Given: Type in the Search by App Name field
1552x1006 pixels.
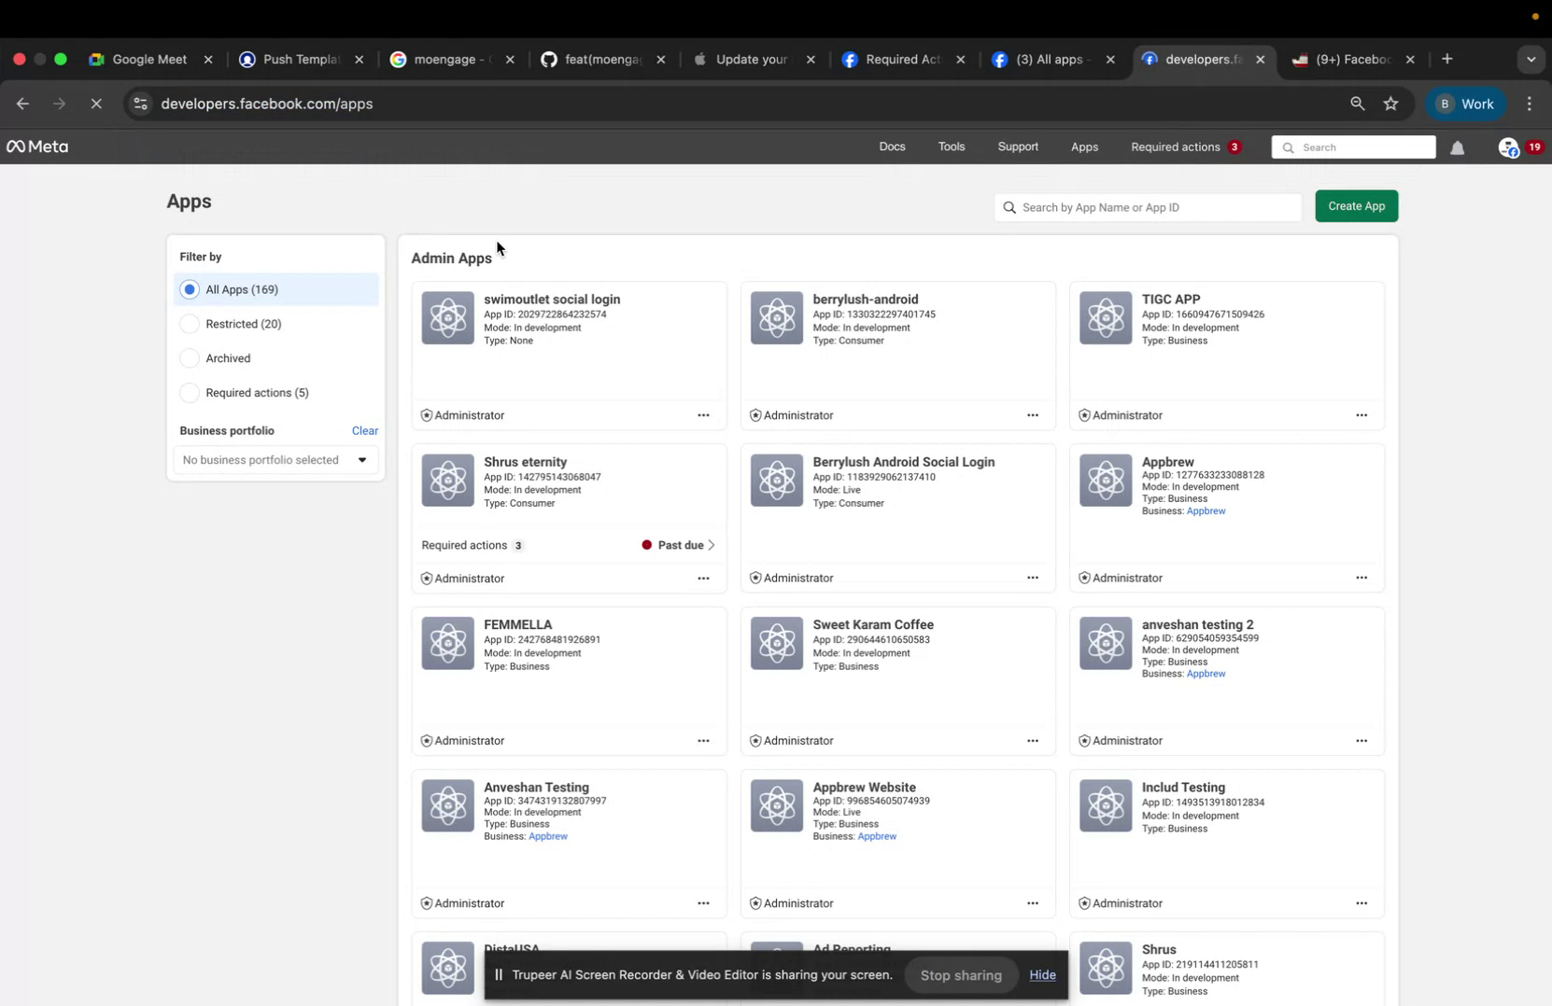Looking at the screenshot, I should coord(1147,207).
